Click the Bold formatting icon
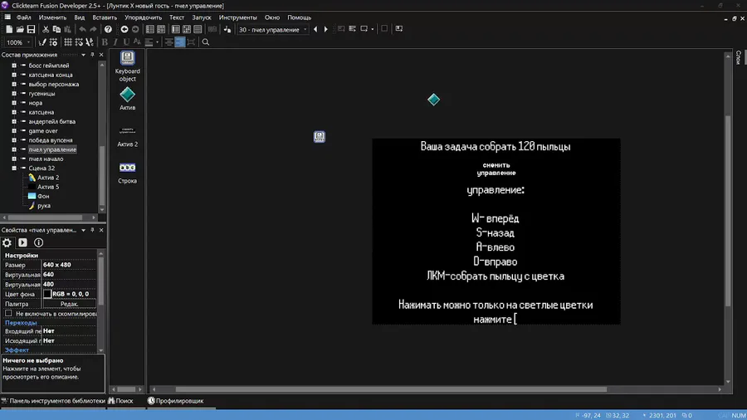The image size is (747, 420). tap(105, 42)
